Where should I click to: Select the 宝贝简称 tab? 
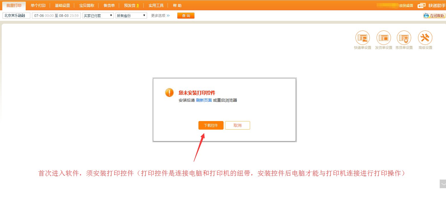(87, 5)
